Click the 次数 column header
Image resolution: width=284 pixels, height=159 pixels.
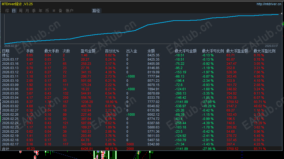click(x=66, y=51)
